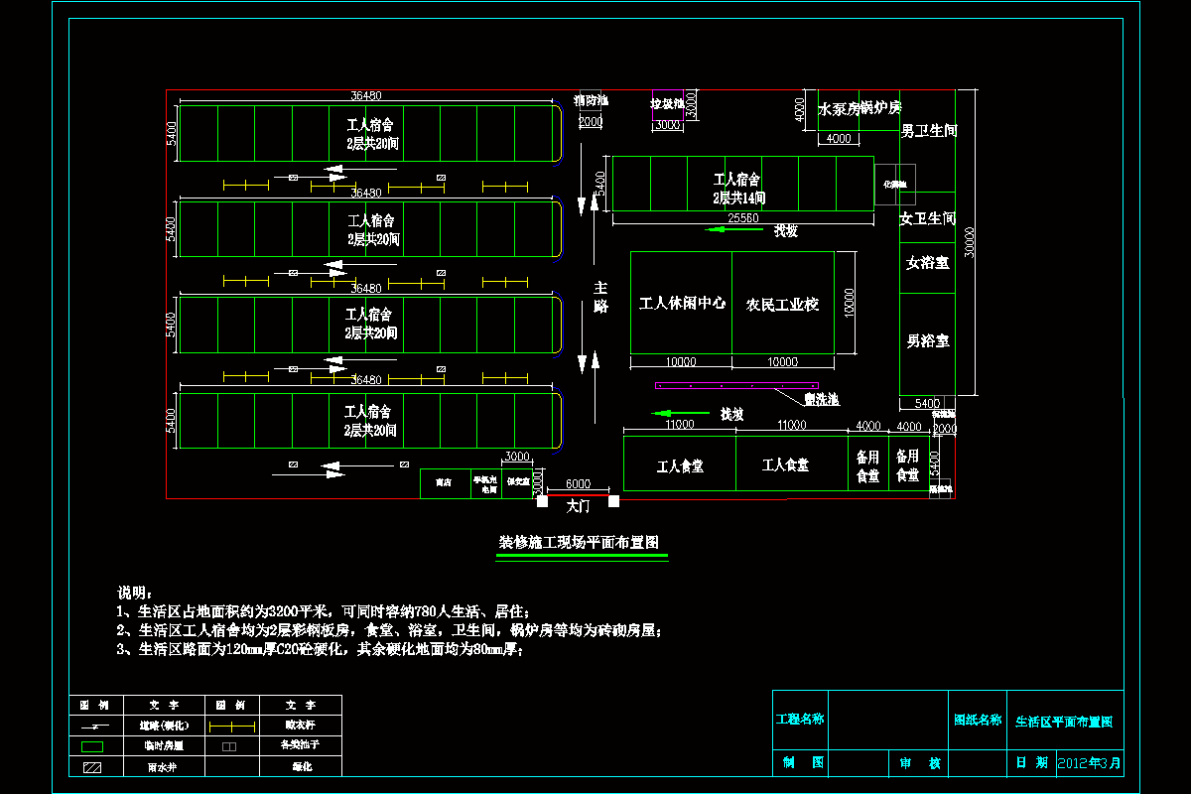Viewport: 1191px width, 794px height.
Task: Click the green rectangle legend symbol for 临时房屋
Action: (x=93, y=745)
